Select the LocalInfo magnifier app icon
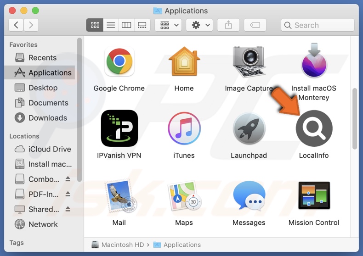This screenshot has width=363, height=256. (x=314, y=128)
